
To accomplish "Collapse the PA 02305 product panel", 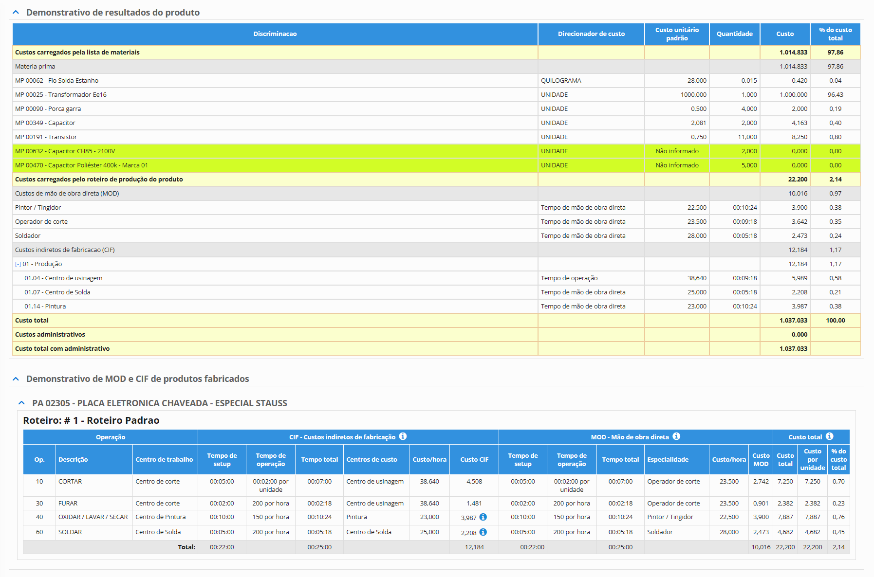I will [21, 403].
